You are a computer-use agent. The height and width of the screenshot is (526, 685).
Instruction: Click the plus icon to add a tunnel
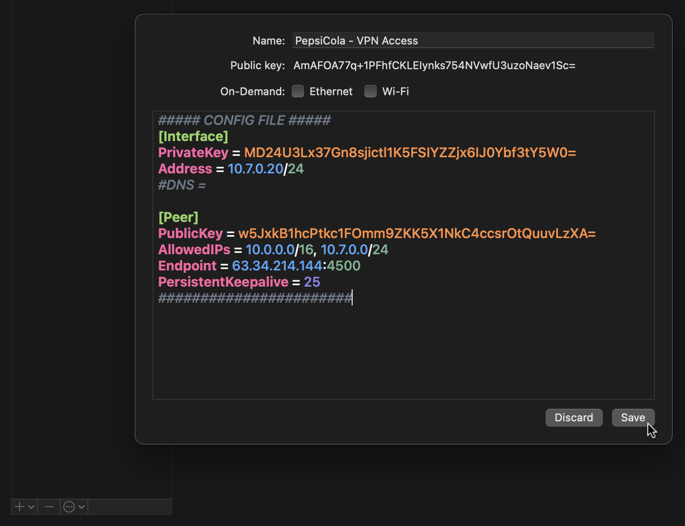click(19, 507)
